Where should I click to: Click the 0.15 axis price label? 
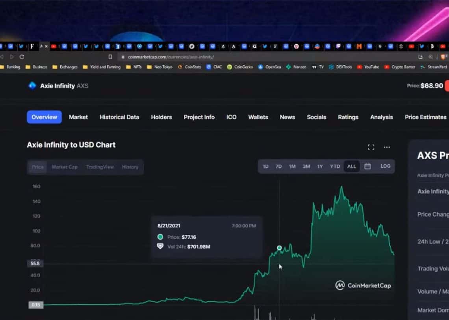36,305
